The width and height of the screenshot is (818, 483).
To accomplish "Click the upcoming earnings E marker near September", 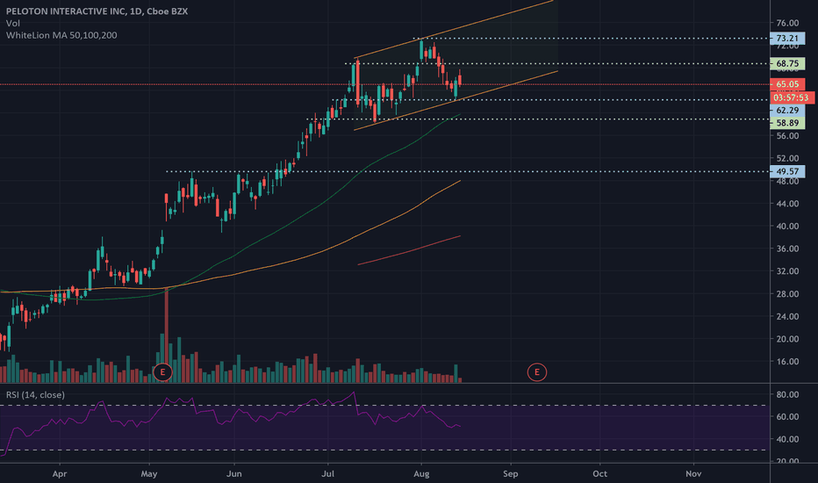I will coord(537,372).
